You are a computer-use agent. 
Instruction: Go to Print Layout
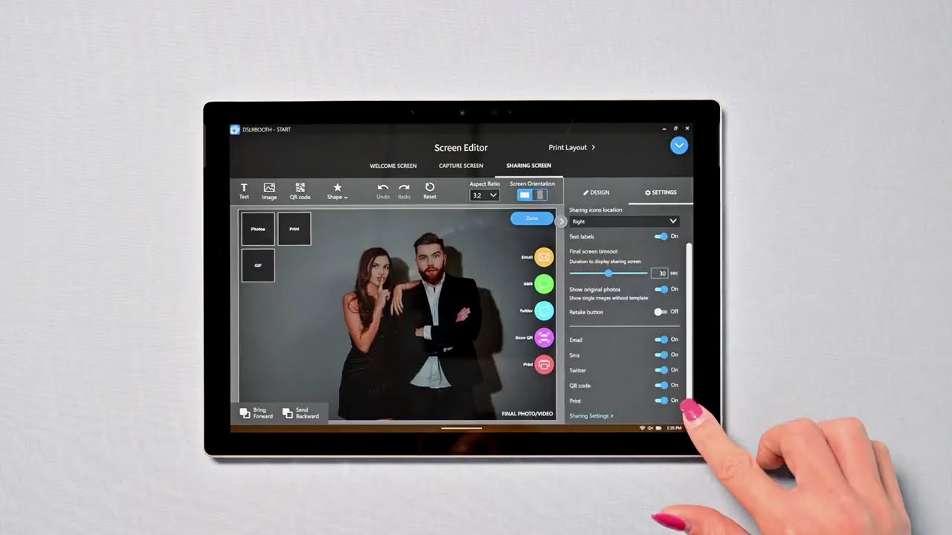pos(571,147)
